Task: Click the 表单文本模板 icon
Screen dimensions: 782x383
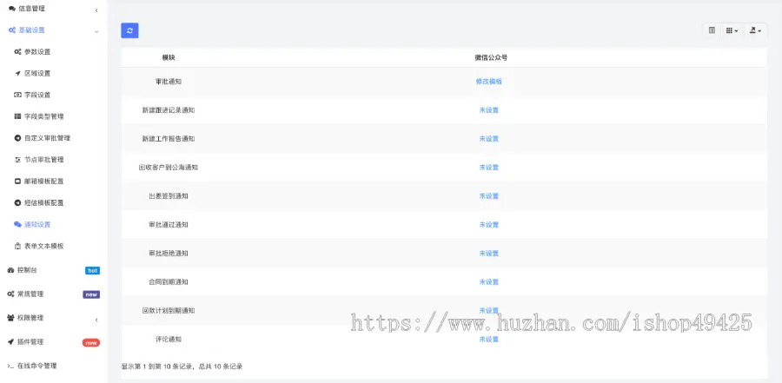Action: pos(17,246)
